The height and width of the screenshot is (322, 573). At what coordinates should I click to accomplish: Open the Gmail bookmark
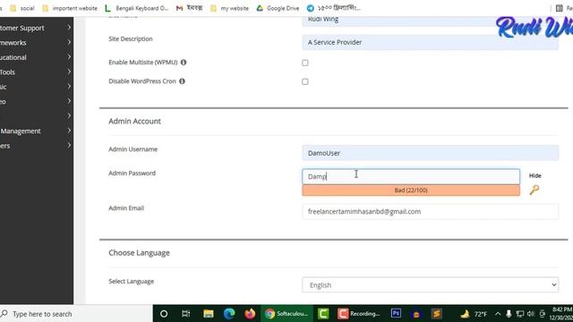(x=189, y=8)
